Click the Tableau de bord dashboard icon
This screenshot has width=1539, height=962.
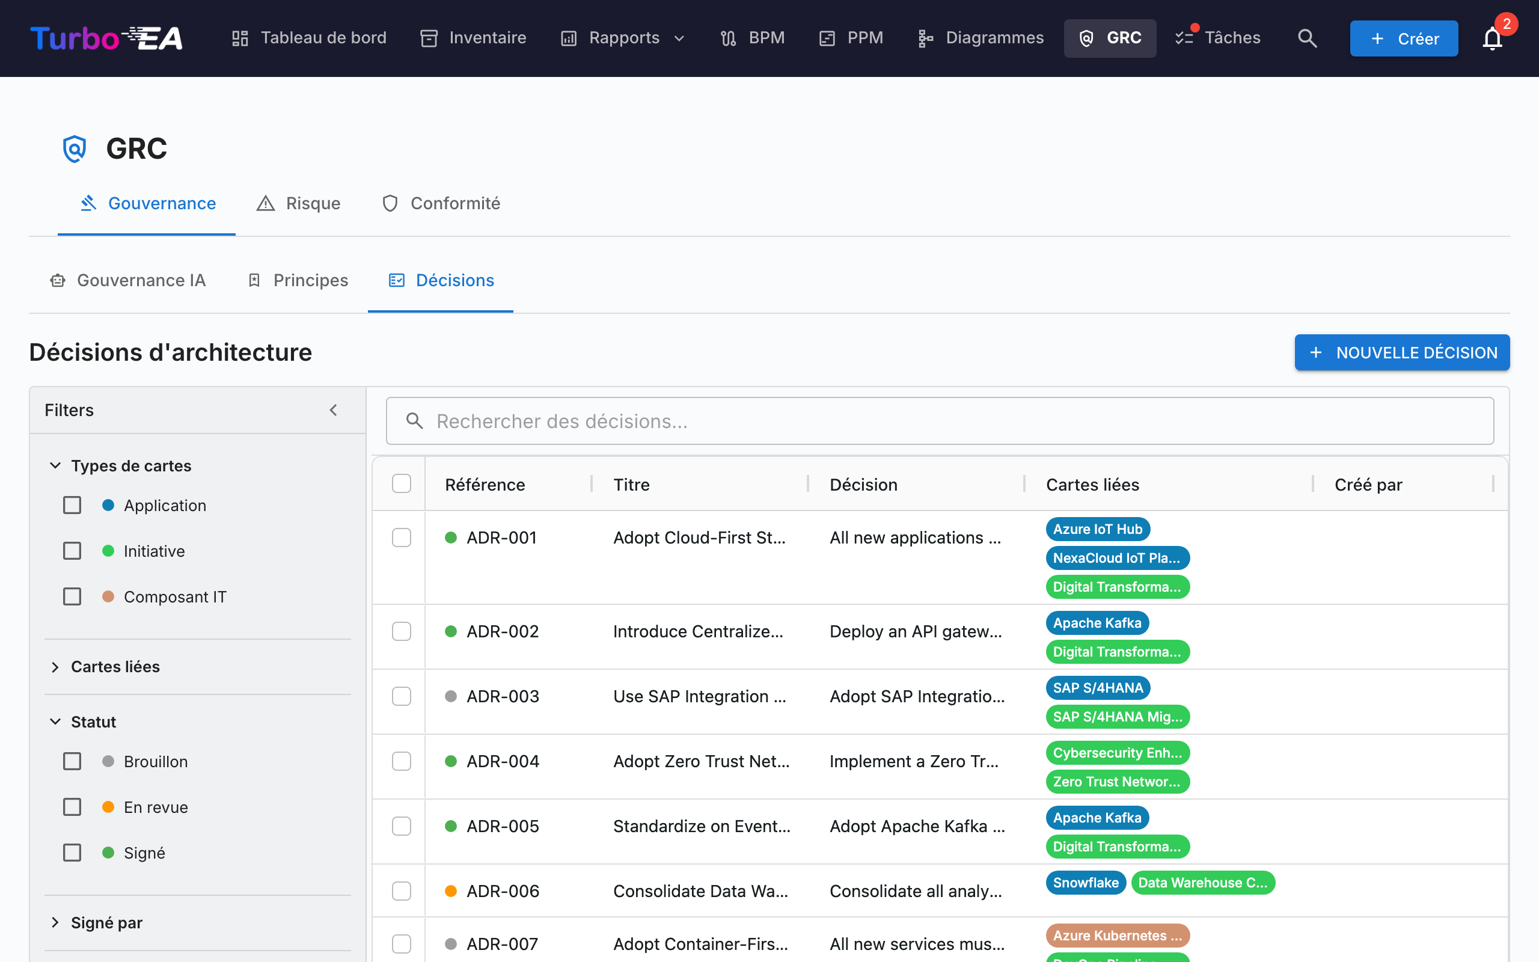(x=240, y=38)
